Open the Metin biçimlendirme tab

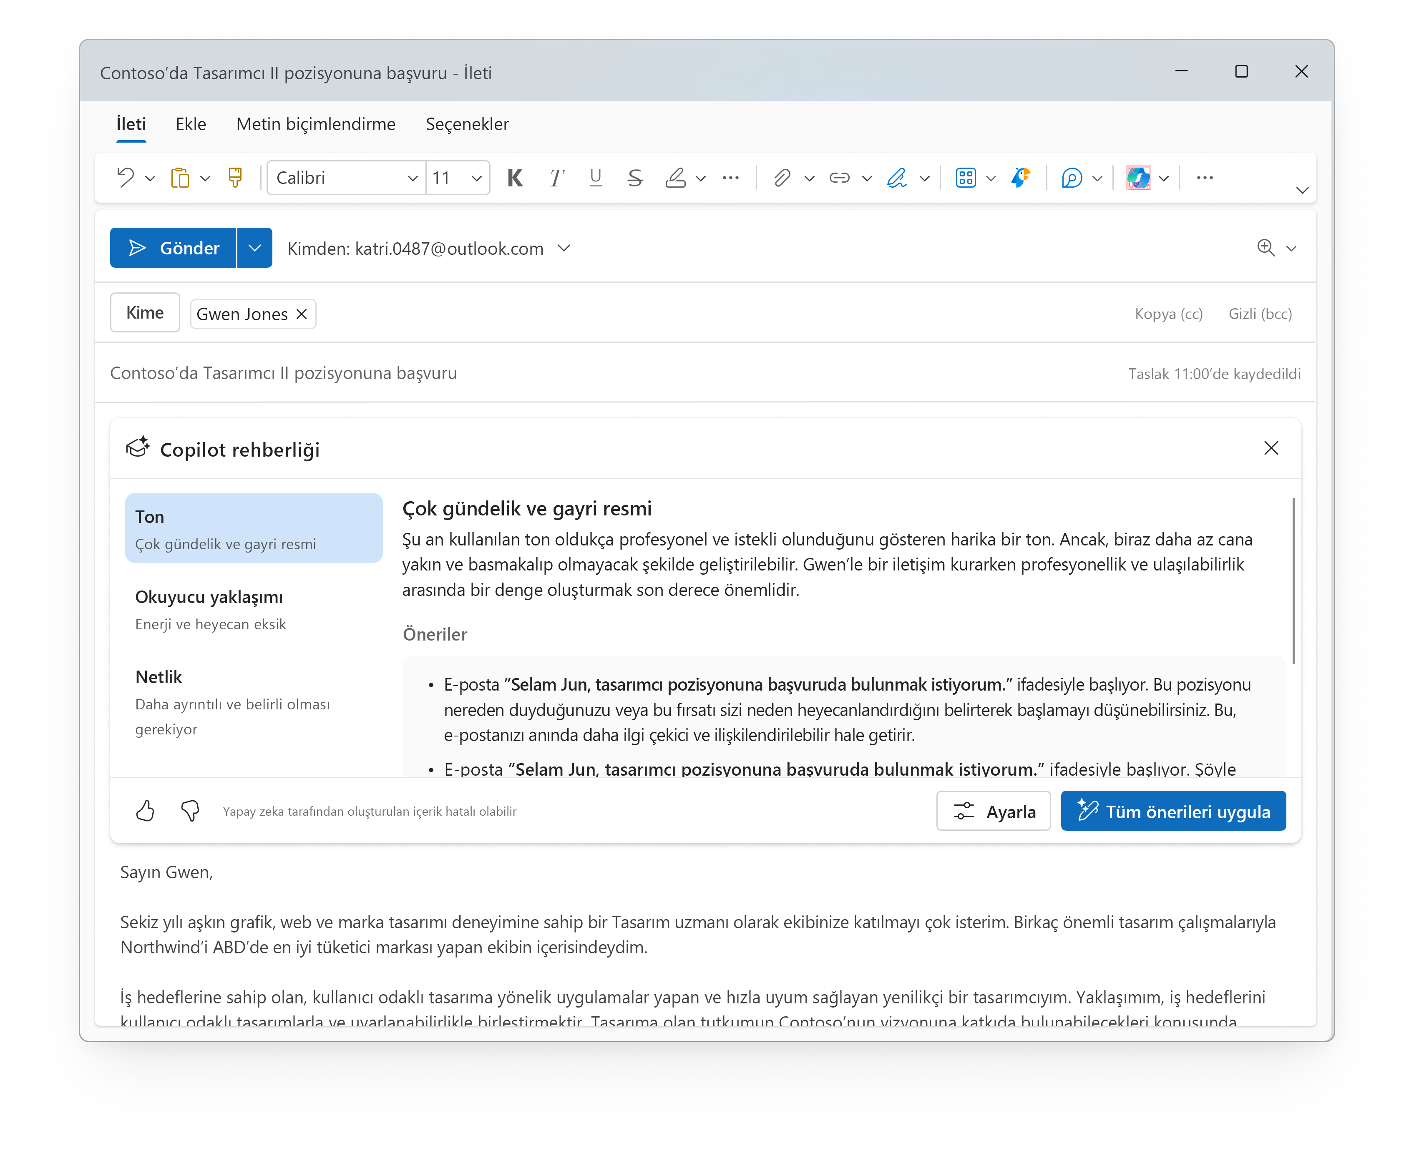pos(316,124)
